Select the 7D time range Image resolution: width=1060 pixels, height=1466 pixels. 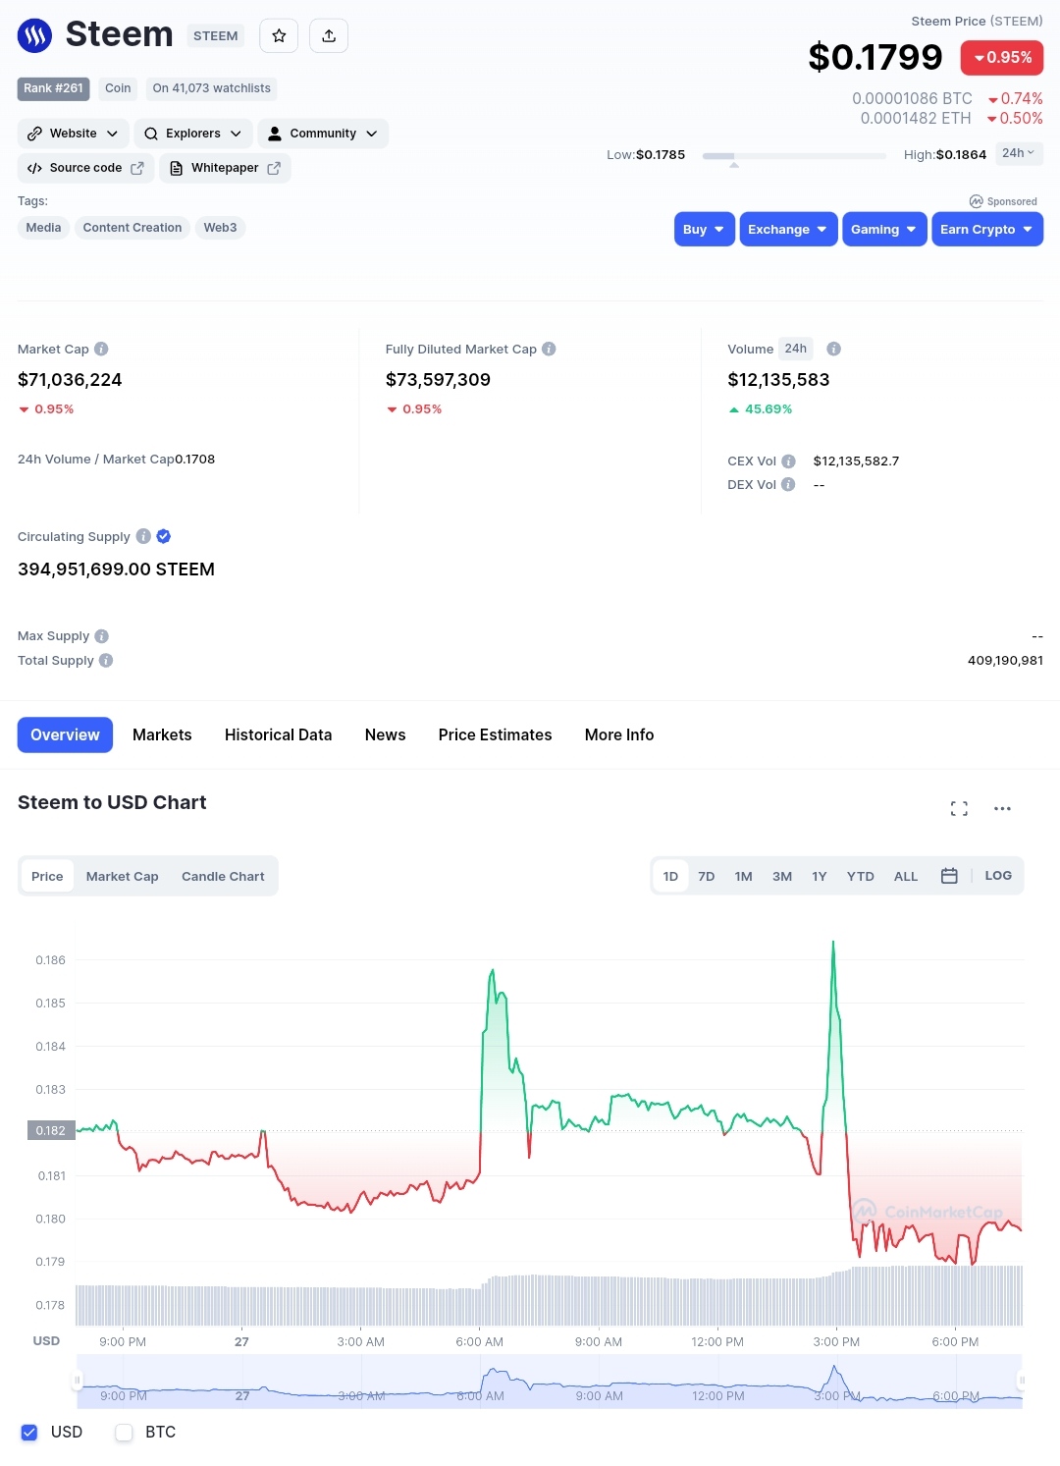pyautogui.click(x=707, y=876)
